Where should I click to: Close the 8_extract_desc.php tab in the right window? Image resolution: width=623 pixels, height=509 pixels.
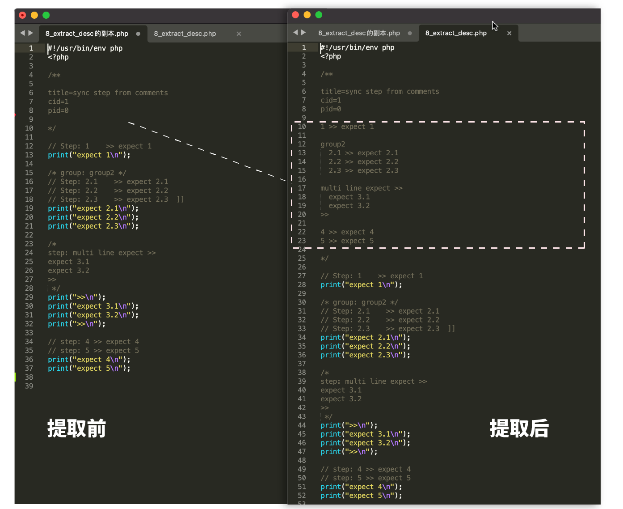[509, 33]
